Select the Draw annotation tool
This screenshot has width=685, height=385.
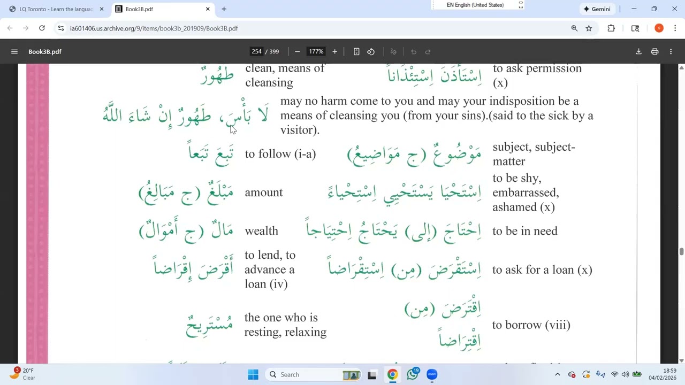(x=393, y=51)
